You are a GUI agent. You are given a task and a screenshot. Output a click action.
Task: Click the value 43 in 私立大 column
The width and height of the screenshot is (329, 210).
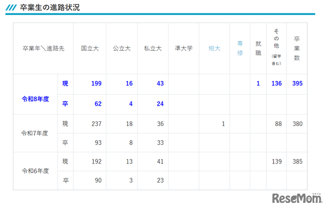coord(160,83)
